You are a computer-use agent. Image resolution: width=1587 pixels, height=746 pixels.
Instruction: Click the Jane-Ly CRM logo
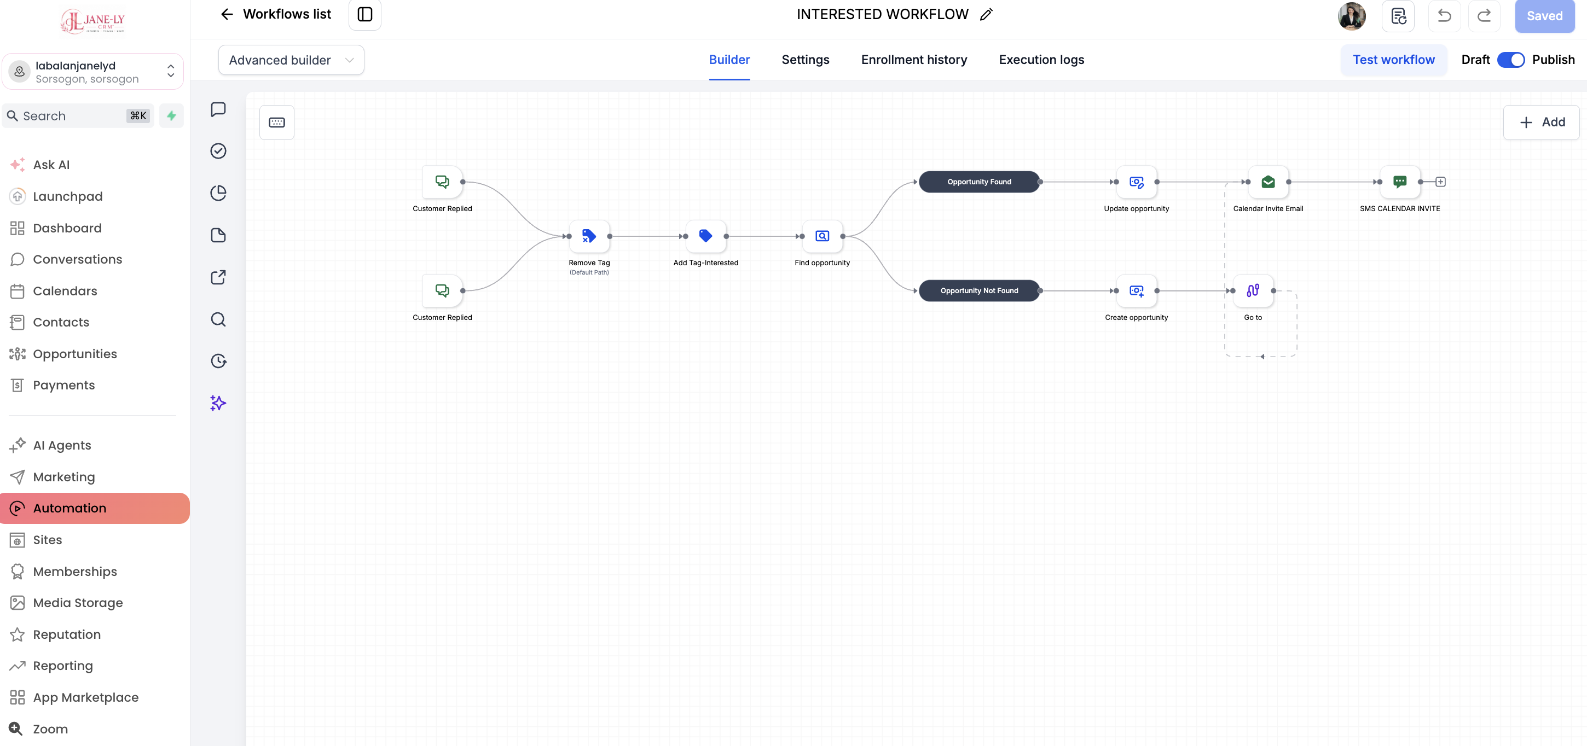click(x=93, y=21)
